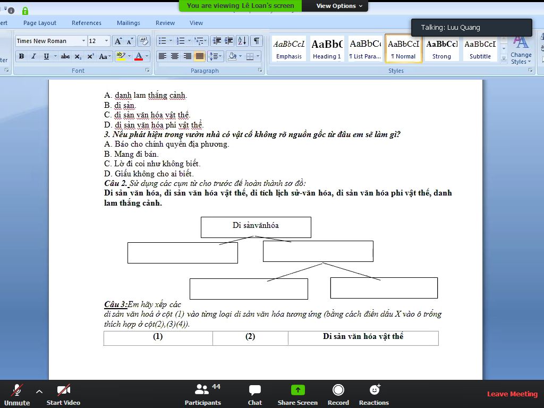Click Borders icon
544x408 pixels.
250,56
